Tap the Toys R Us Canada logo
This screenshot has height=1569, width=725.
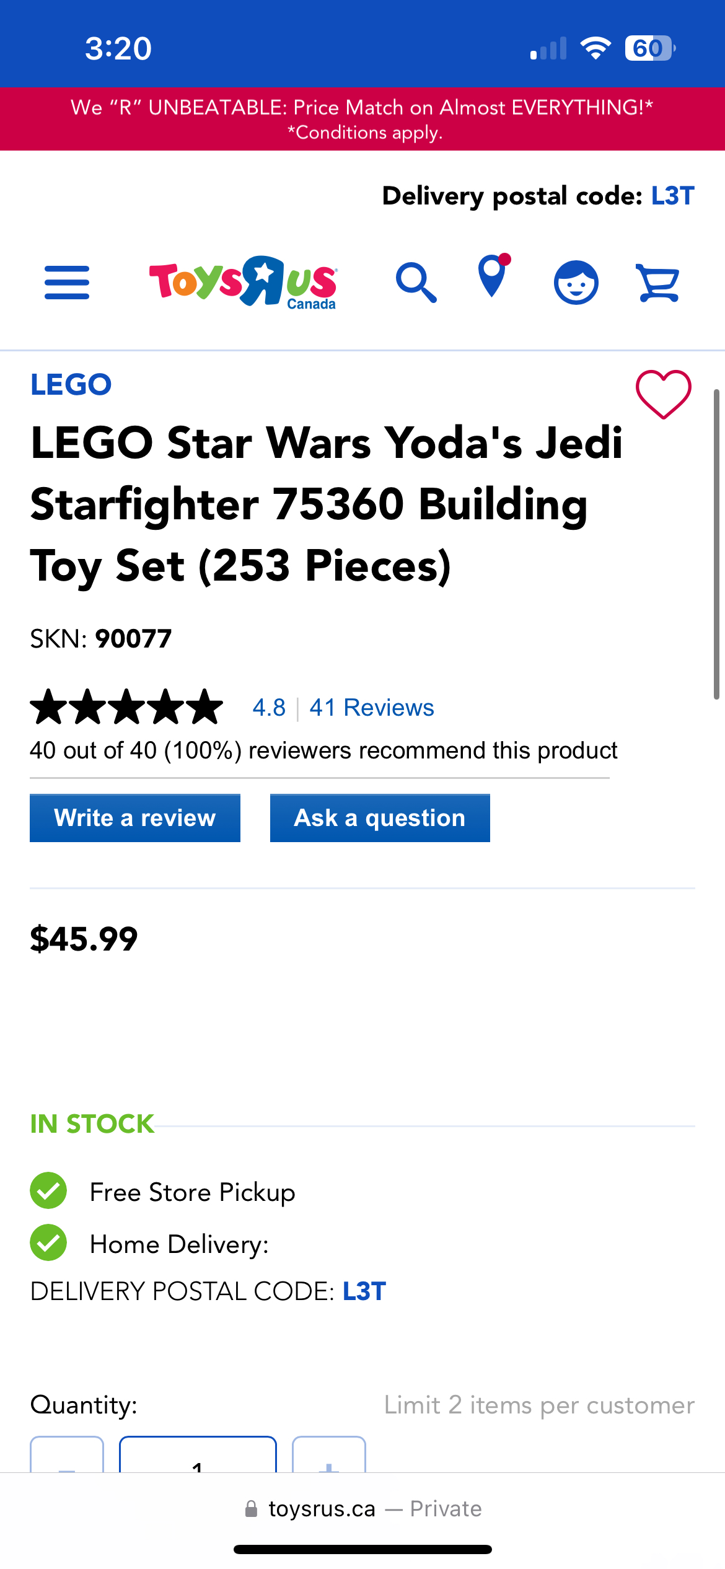[x=243, y=282]
